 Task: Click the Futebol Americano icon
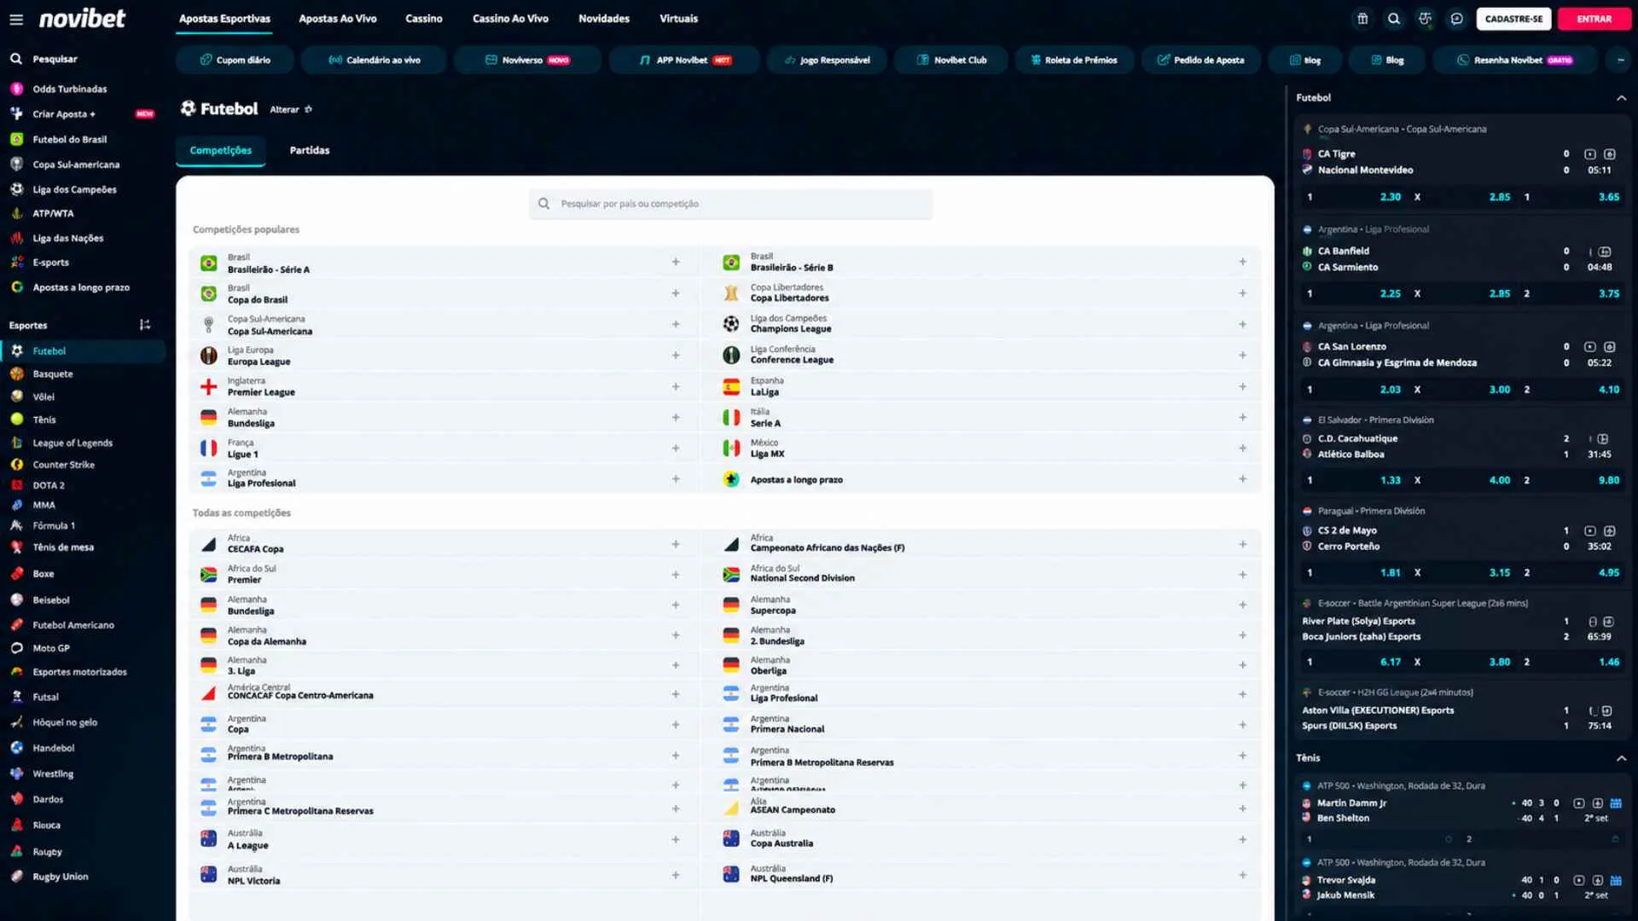point(16,625)
